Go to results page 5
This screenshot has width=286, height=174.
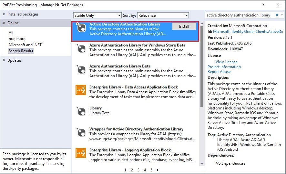click(151, 170)
